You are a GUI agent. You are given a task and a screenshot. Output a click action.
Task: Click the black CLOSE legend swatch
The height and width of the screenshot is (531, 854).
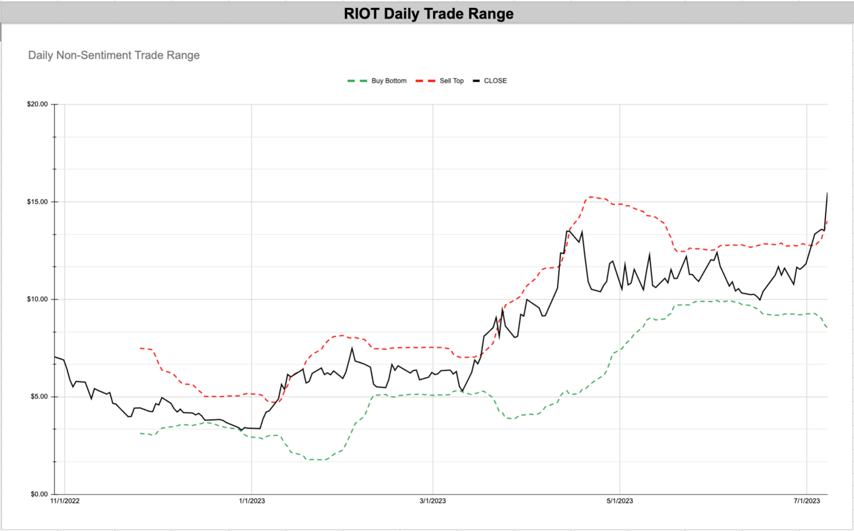click(477, 81)
